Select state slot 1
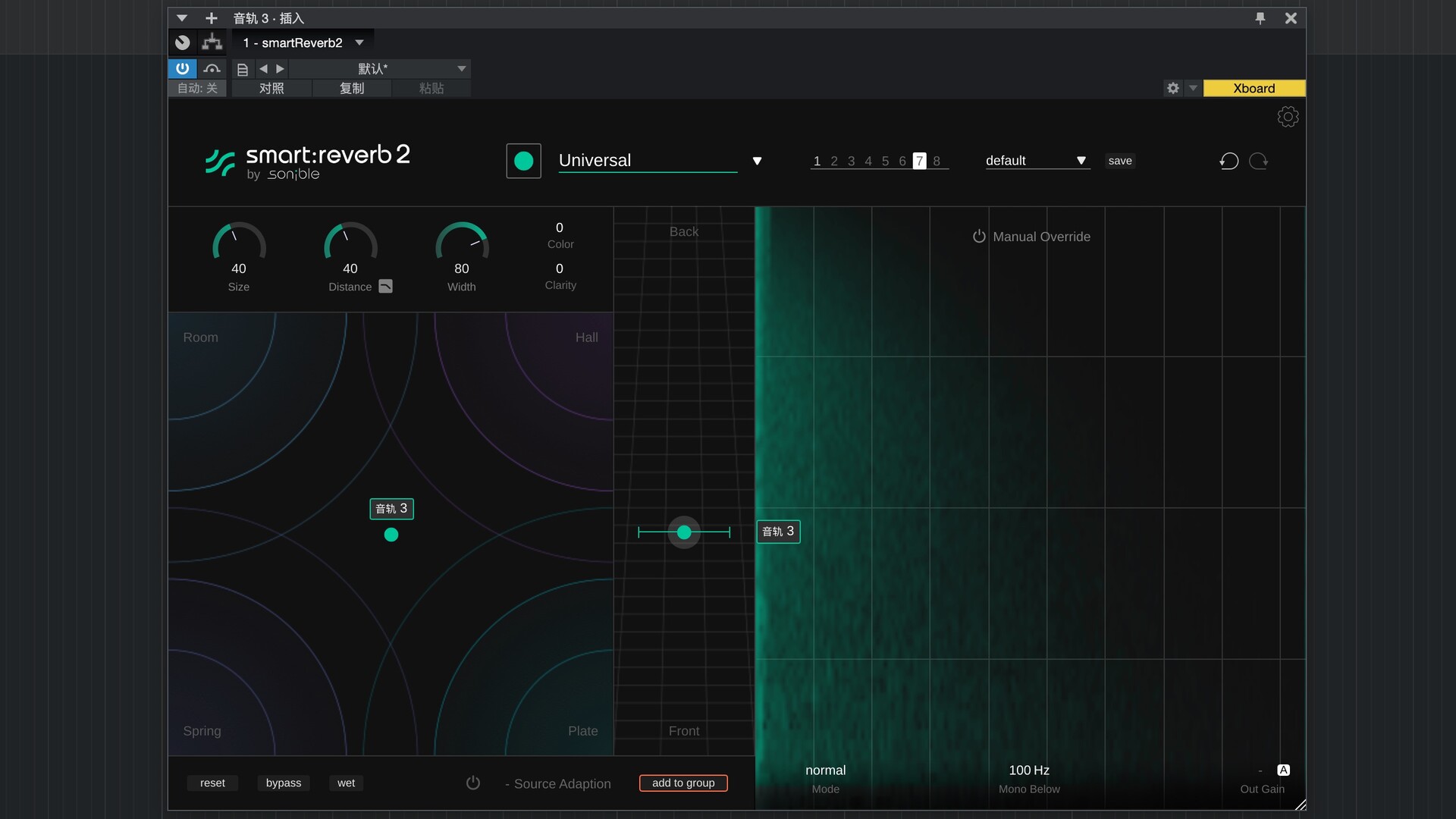1456x819 pixels. point(817,161)
